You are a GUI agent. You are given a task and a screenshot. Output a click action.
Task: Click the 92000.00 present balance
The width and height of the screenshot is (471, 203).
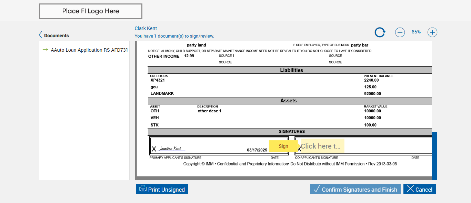pyautogui.click(x=372, y=94)
